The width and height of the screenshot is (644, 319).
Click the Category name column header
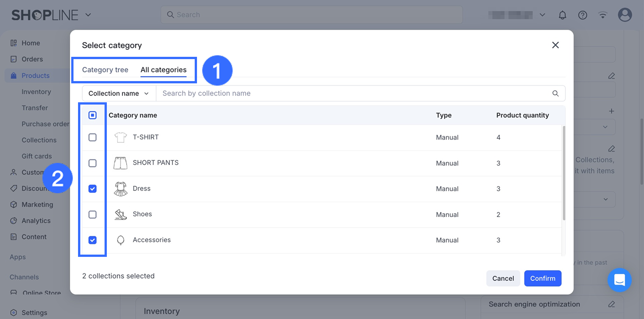[133, 115]
